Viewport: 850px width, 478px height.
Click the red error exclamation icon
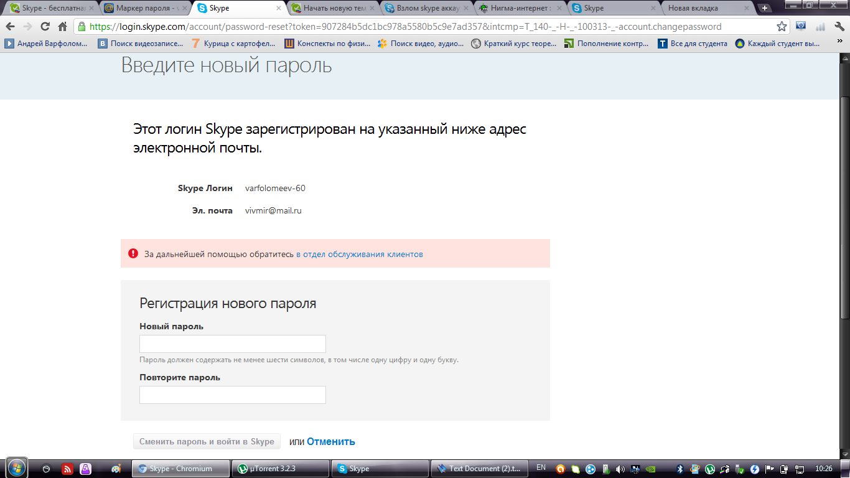click(x=133, y=253)
